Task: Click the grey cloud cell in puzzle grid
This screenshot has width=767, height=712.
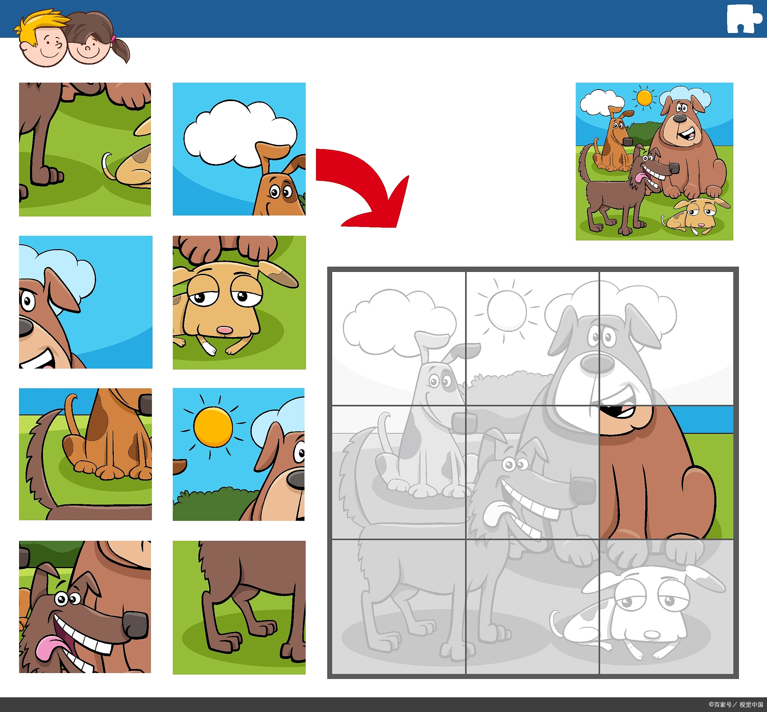Action: click(x=399, y=338)
